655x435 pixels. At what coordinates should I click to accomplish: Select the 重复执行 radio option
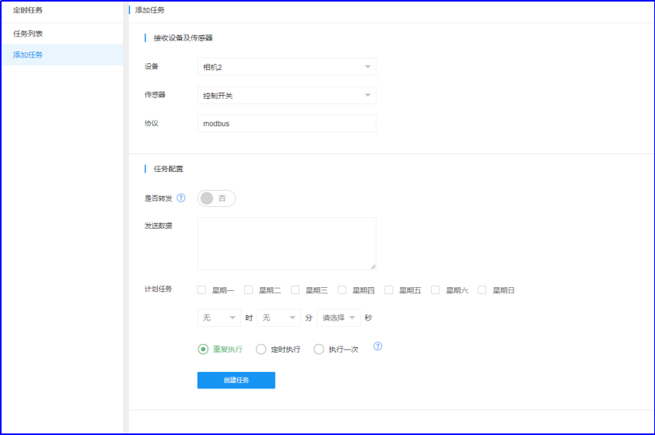point(204,349)
